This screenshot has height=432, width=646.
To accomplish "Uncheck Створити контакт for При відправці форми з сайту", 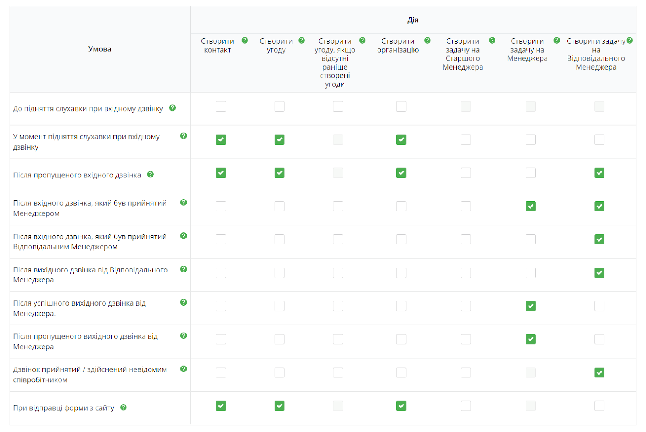I will 221,406.
